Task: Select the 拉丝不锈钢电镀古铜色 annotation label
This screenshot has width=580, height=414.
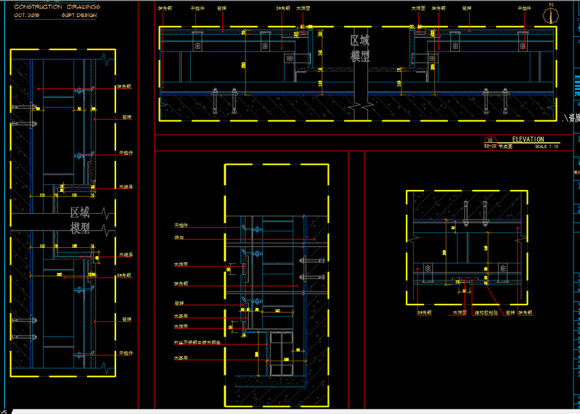Action: [x=197, y=343]
